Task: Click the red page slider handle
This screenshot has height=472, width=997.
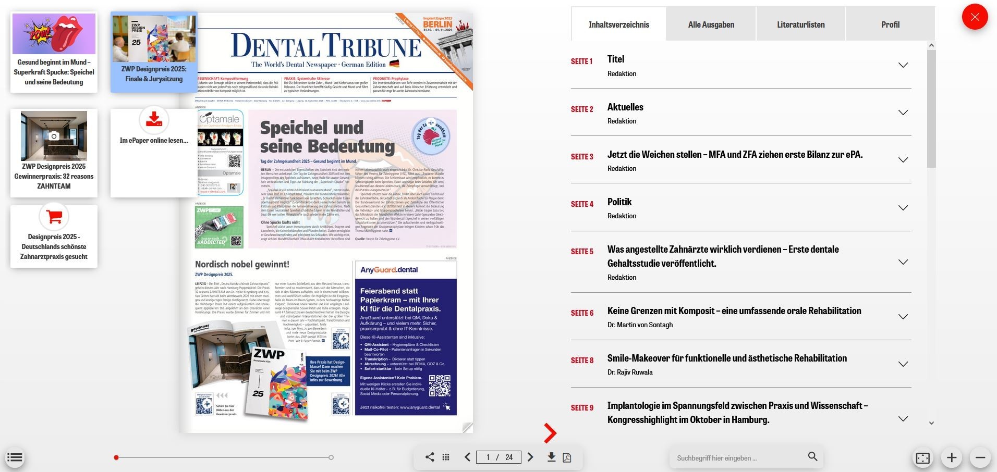Action: point(116,457)
